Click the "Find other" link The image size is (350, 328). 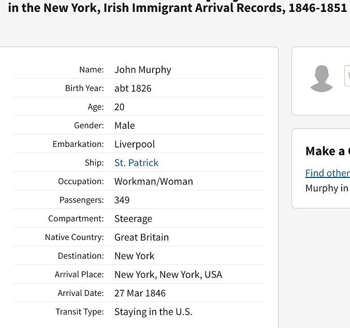click(x=327, y=173)
